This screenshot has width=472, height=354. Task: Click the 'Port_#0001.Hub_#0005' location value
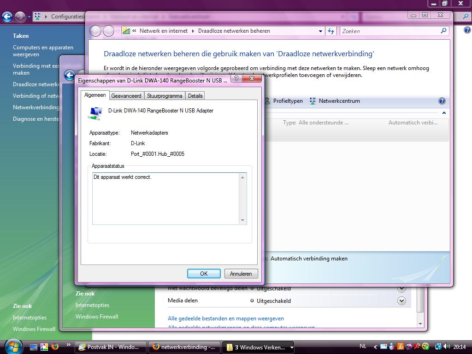pos(158,154)
